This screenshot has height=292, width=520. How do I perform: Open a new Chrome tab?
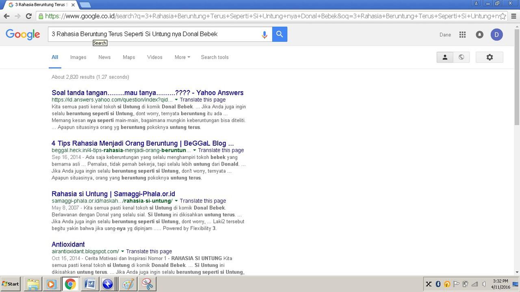coord(85,5)
